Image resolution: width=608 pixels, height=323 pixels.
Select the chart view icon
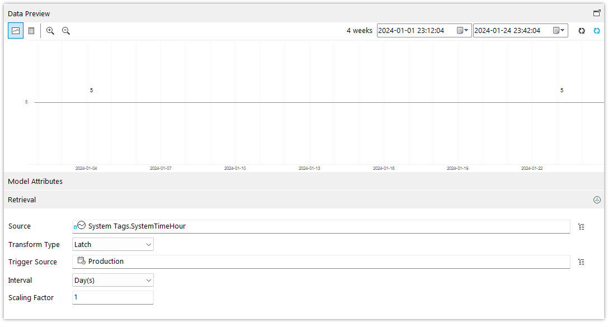pos(15,31)
